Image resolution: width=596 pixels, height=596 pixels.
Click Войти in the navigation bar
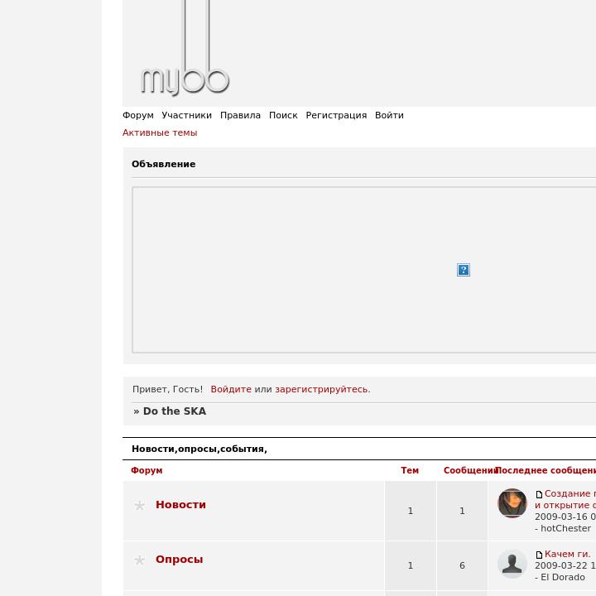(x=389, y=115)
